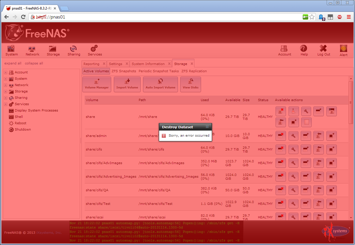Select Display System Processes in sidebar
The height and width of the screenshot is (245, 355).
[36, 110]
